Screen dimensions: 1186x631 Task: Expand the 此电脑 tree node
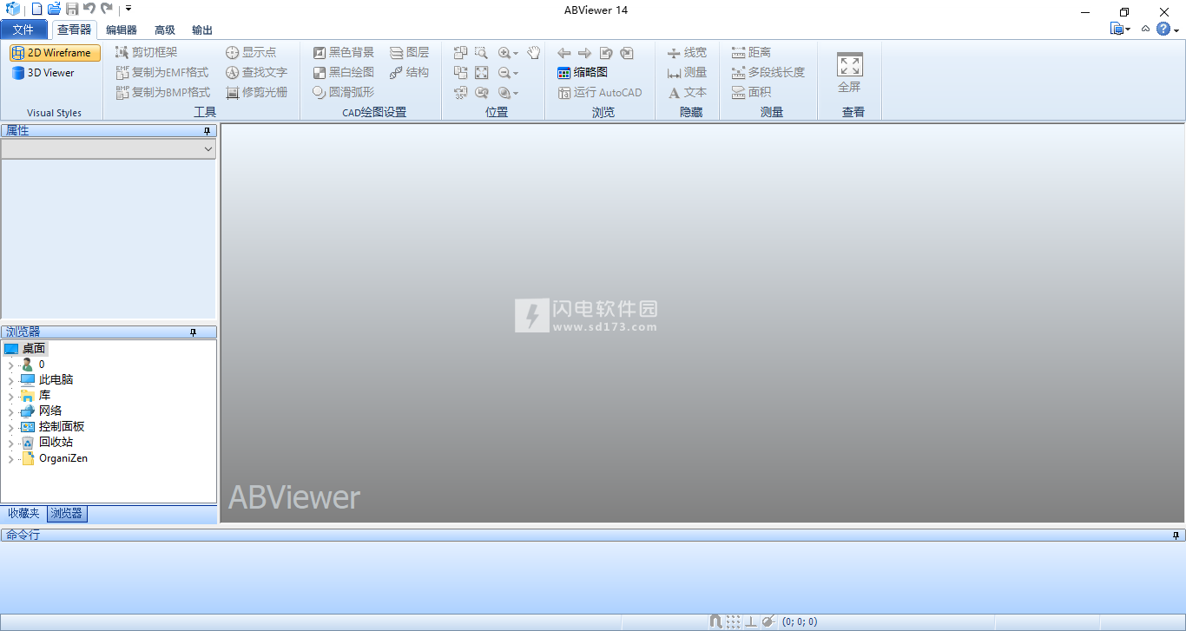click(10, 380)
